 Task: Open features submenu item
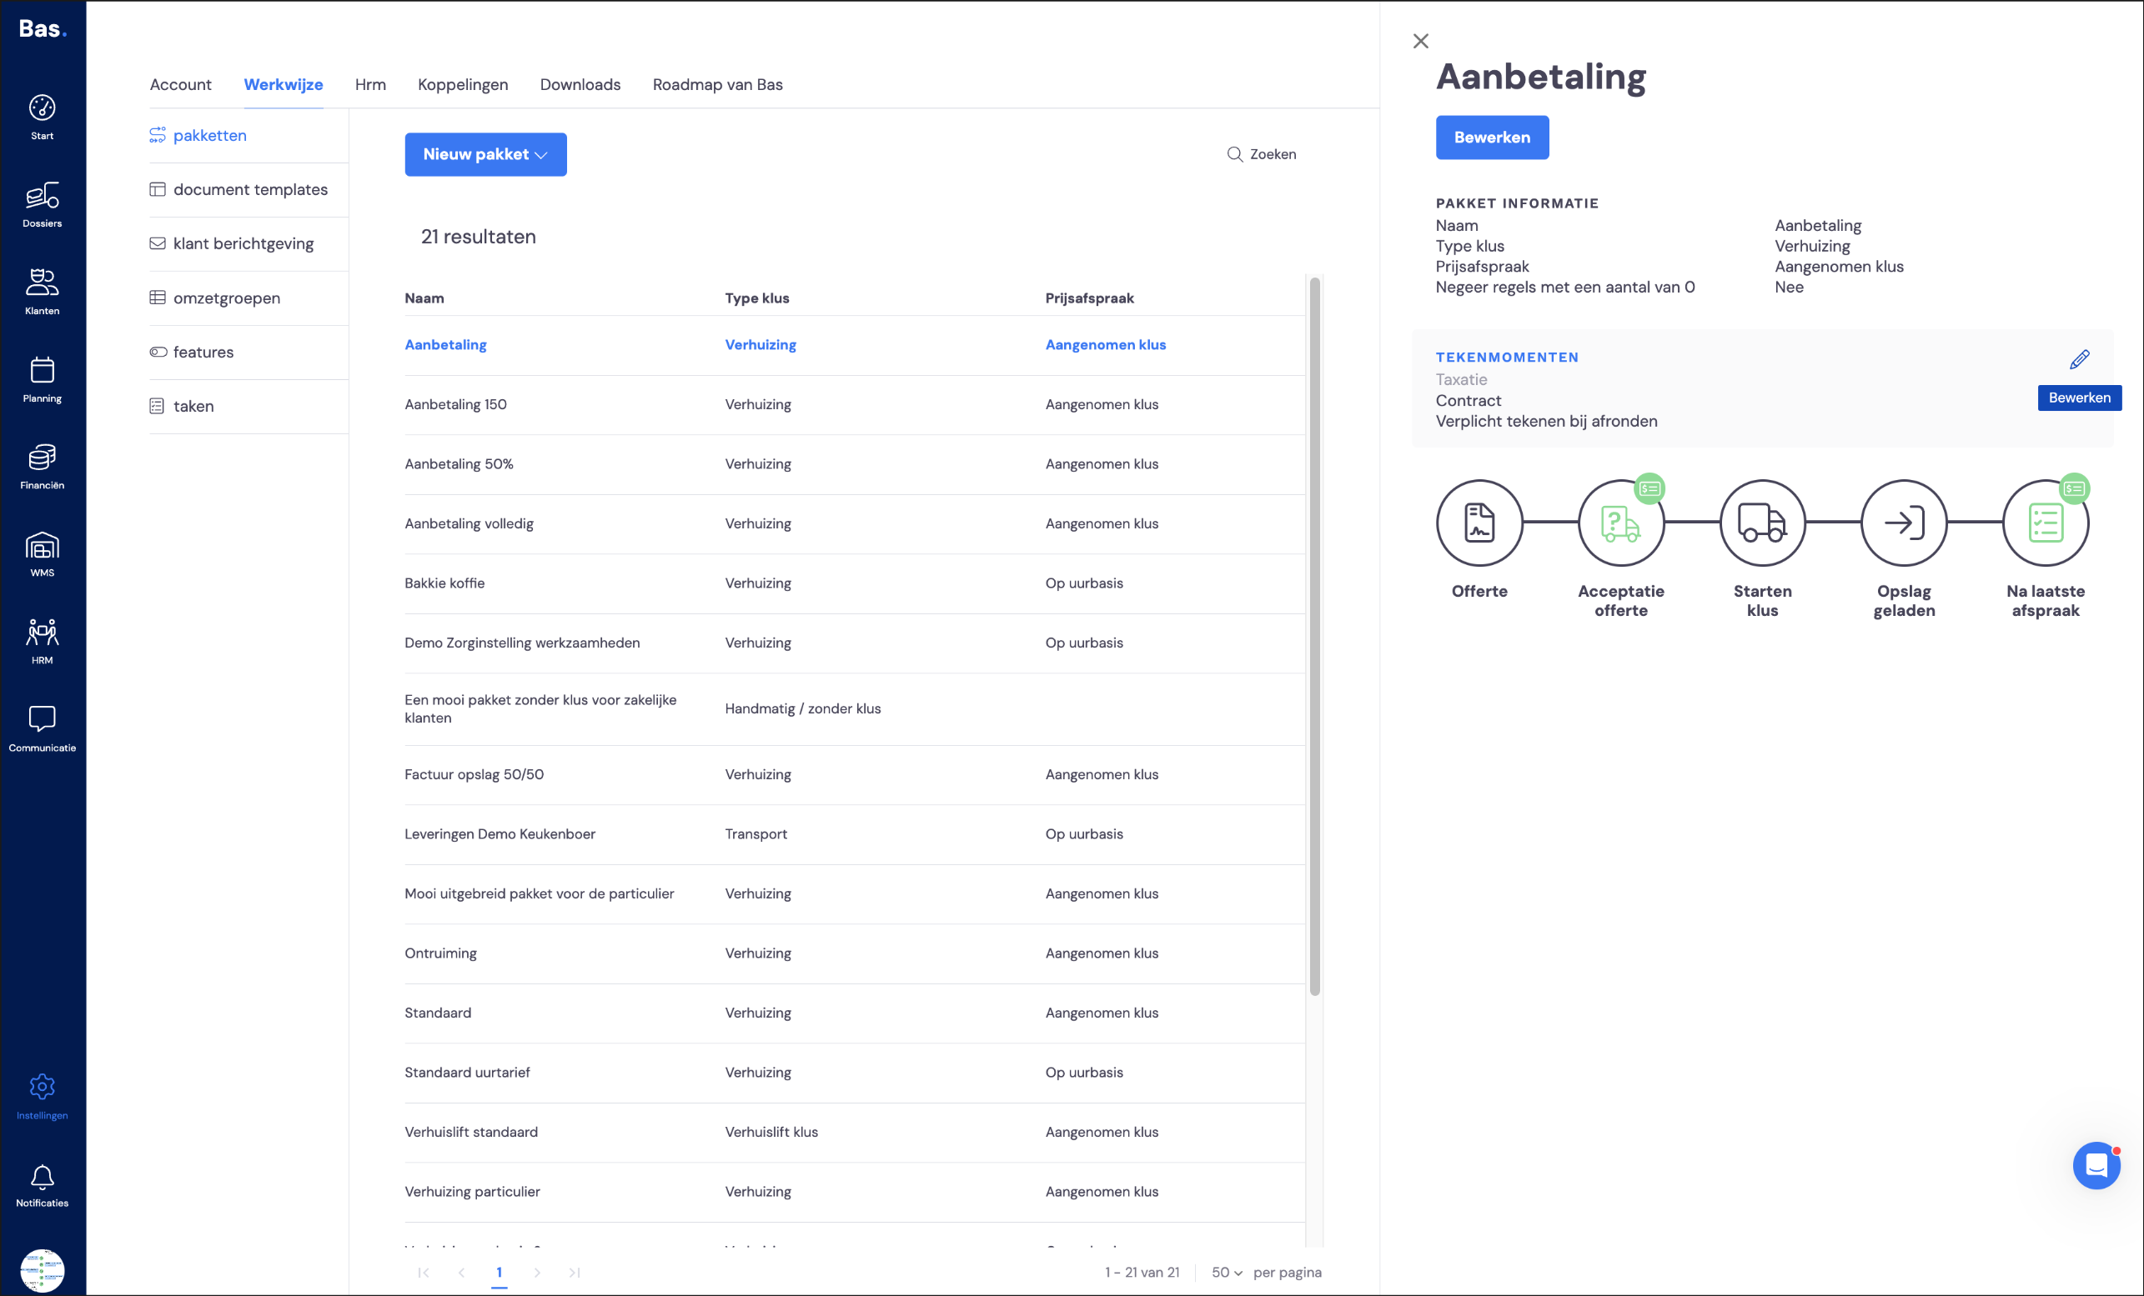click(248, 352)
